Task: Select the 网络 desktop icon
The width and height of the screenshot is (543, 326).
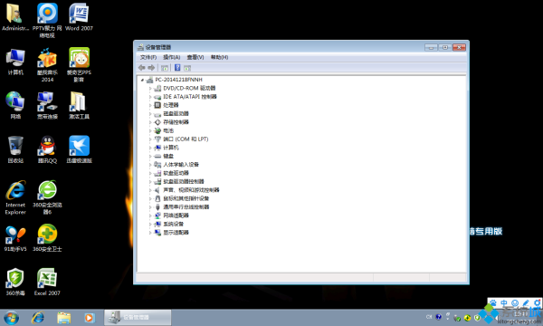Action: click(15, 105)
